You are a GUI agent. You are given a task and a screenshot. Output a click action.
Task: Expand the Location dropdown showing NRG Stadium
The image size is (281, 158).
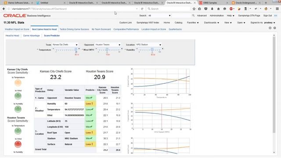(160, 45)
